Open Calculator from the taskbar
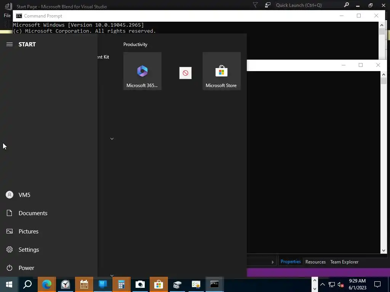Image resolution: width=390 pixels, height=292 pixels. 121,284
